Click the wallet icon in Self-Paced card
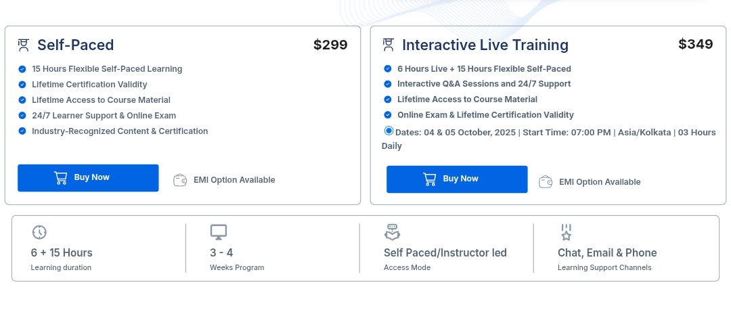The height and width of the screenshot is (333, 731). (x=180, y=180)
